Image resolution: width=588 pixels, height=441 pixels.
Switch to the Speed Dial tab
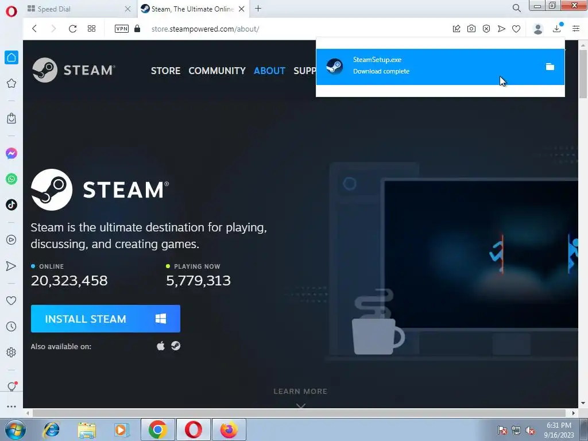(79, 9)
